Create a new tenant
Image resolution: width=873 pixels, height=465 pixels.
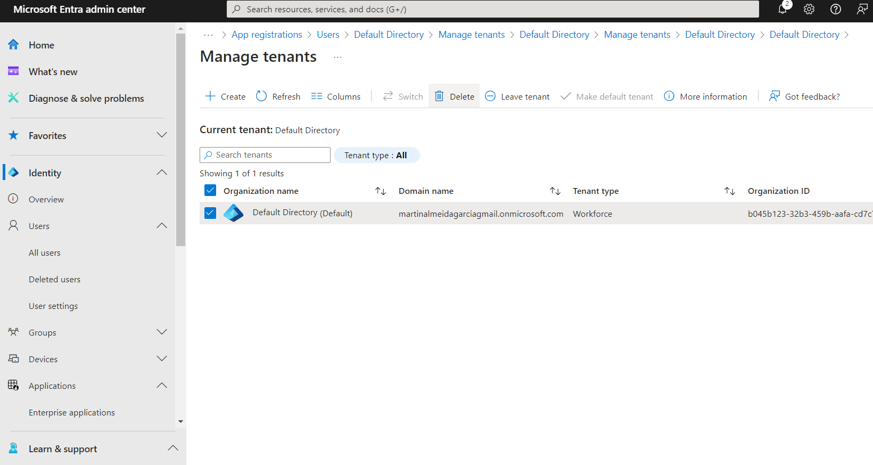coord(225,96)
